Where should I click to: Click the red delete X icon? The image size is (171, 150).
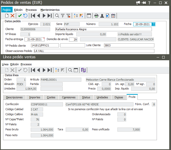[x=12, y=16]
